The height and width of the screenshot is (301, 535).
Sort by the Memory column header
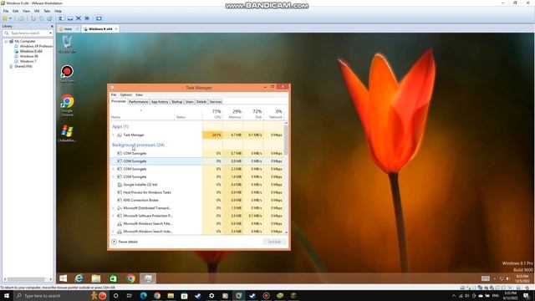233,114
